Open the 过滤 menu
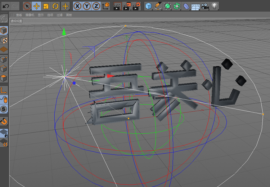270x187 pixels. click(59, 15)
